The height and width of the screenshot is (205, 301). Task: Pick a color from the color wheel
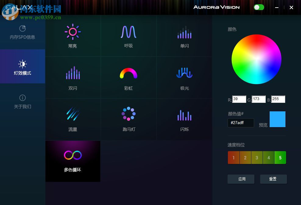coord(257,59)
